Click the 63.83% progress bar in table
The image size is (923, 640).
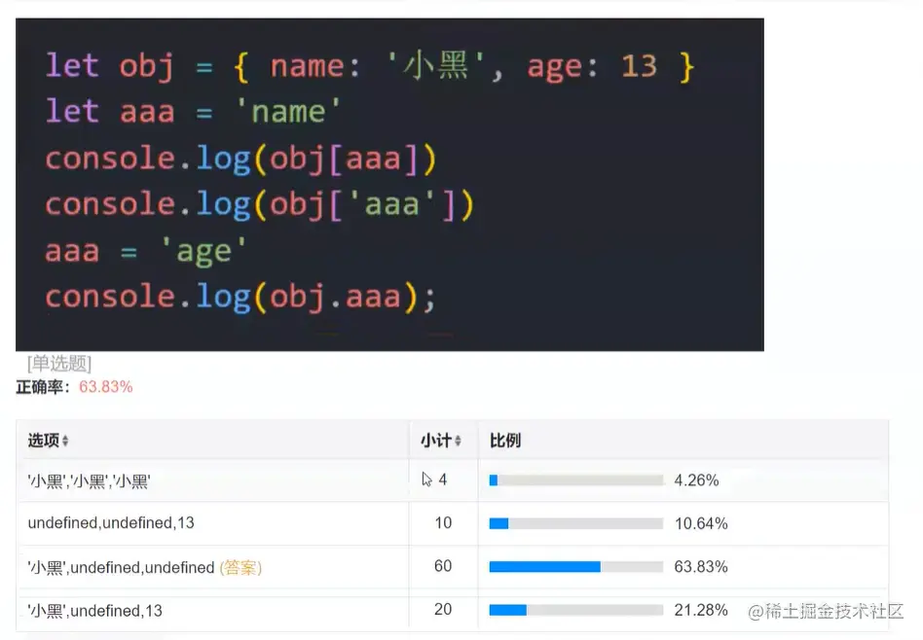[576, 567]
